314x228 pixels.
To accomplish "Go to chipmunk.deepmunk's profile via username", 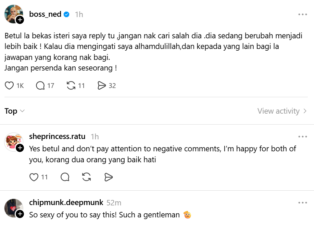I will [x=66, y=203].
